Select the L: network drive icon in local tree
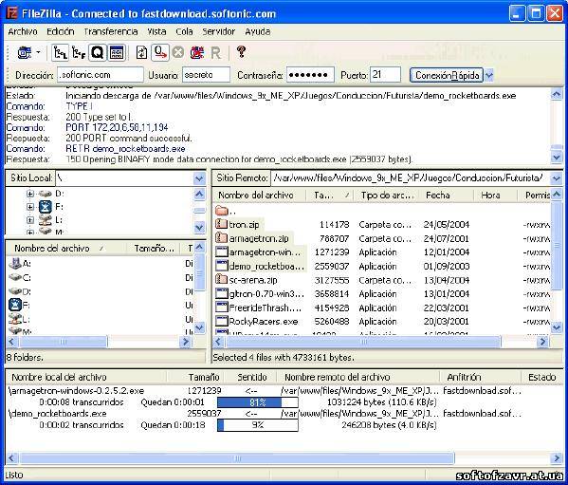 point(46,219)
